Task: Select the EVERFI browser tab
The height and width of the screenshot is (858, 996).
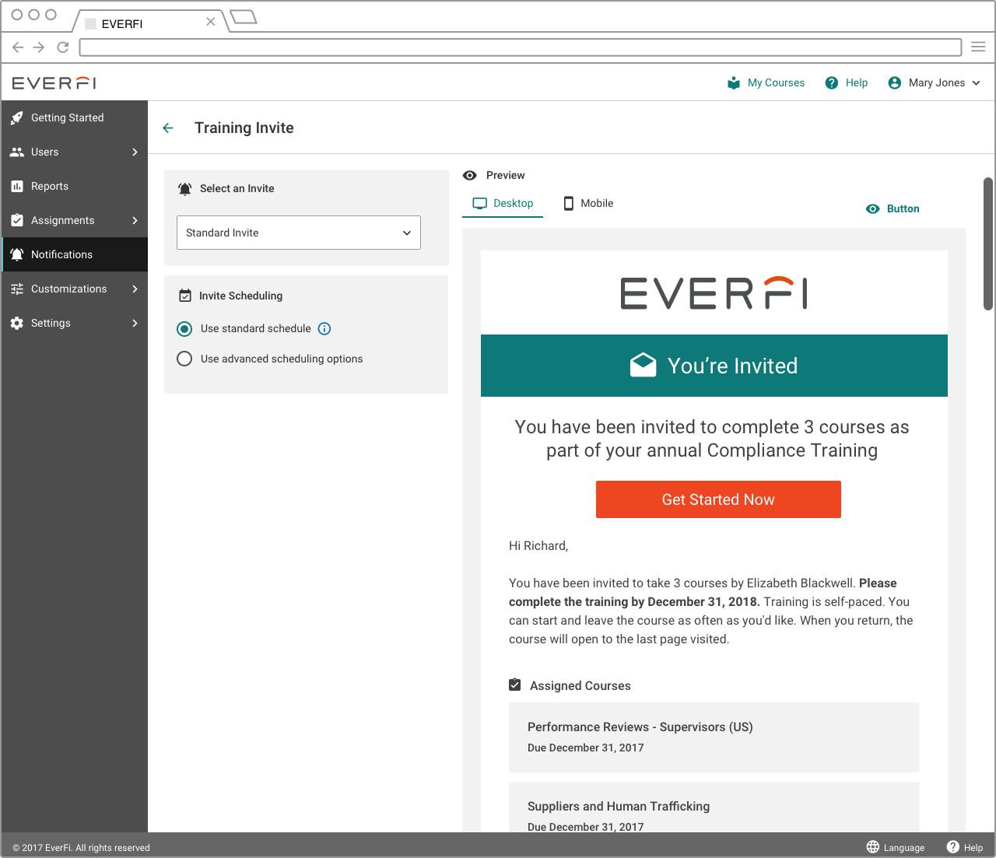Action: click(x=149, y=23)
